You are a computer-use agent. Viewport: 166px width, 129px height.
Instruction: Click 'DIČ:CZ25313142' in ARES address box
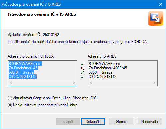click(103, 77)
